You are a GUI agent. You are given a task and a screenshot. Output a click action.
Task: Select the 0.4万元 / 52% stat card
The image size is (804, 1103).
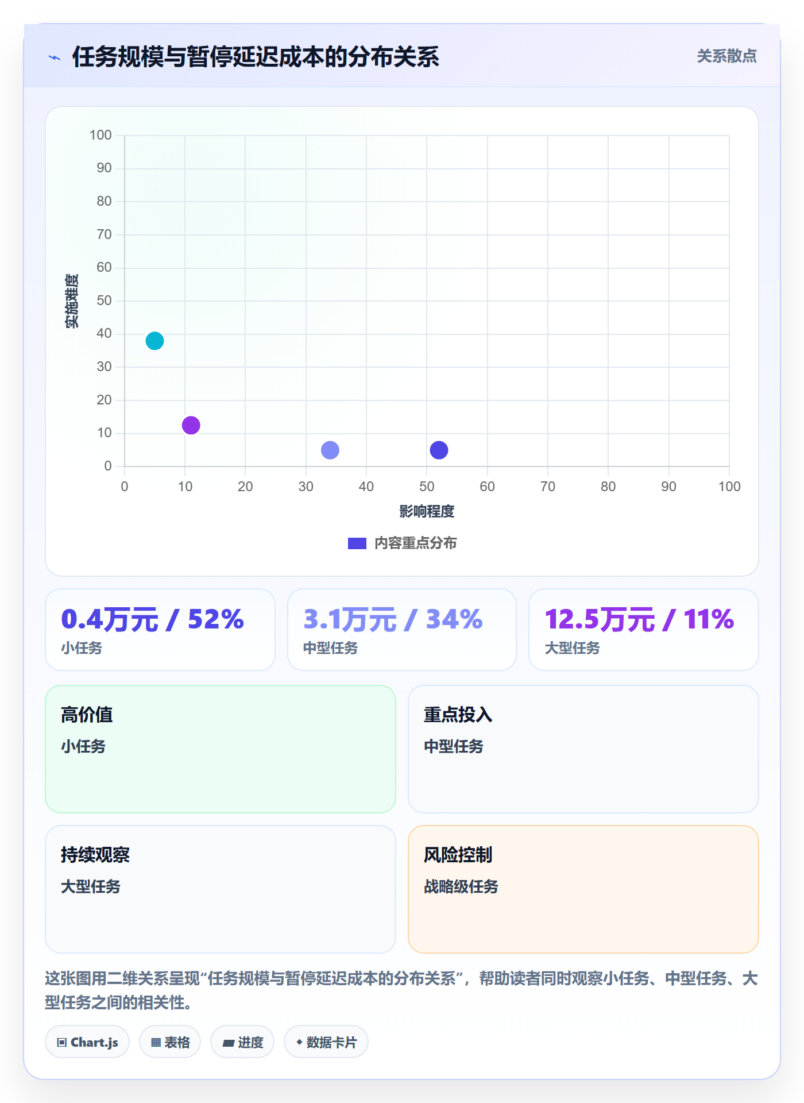160,630
